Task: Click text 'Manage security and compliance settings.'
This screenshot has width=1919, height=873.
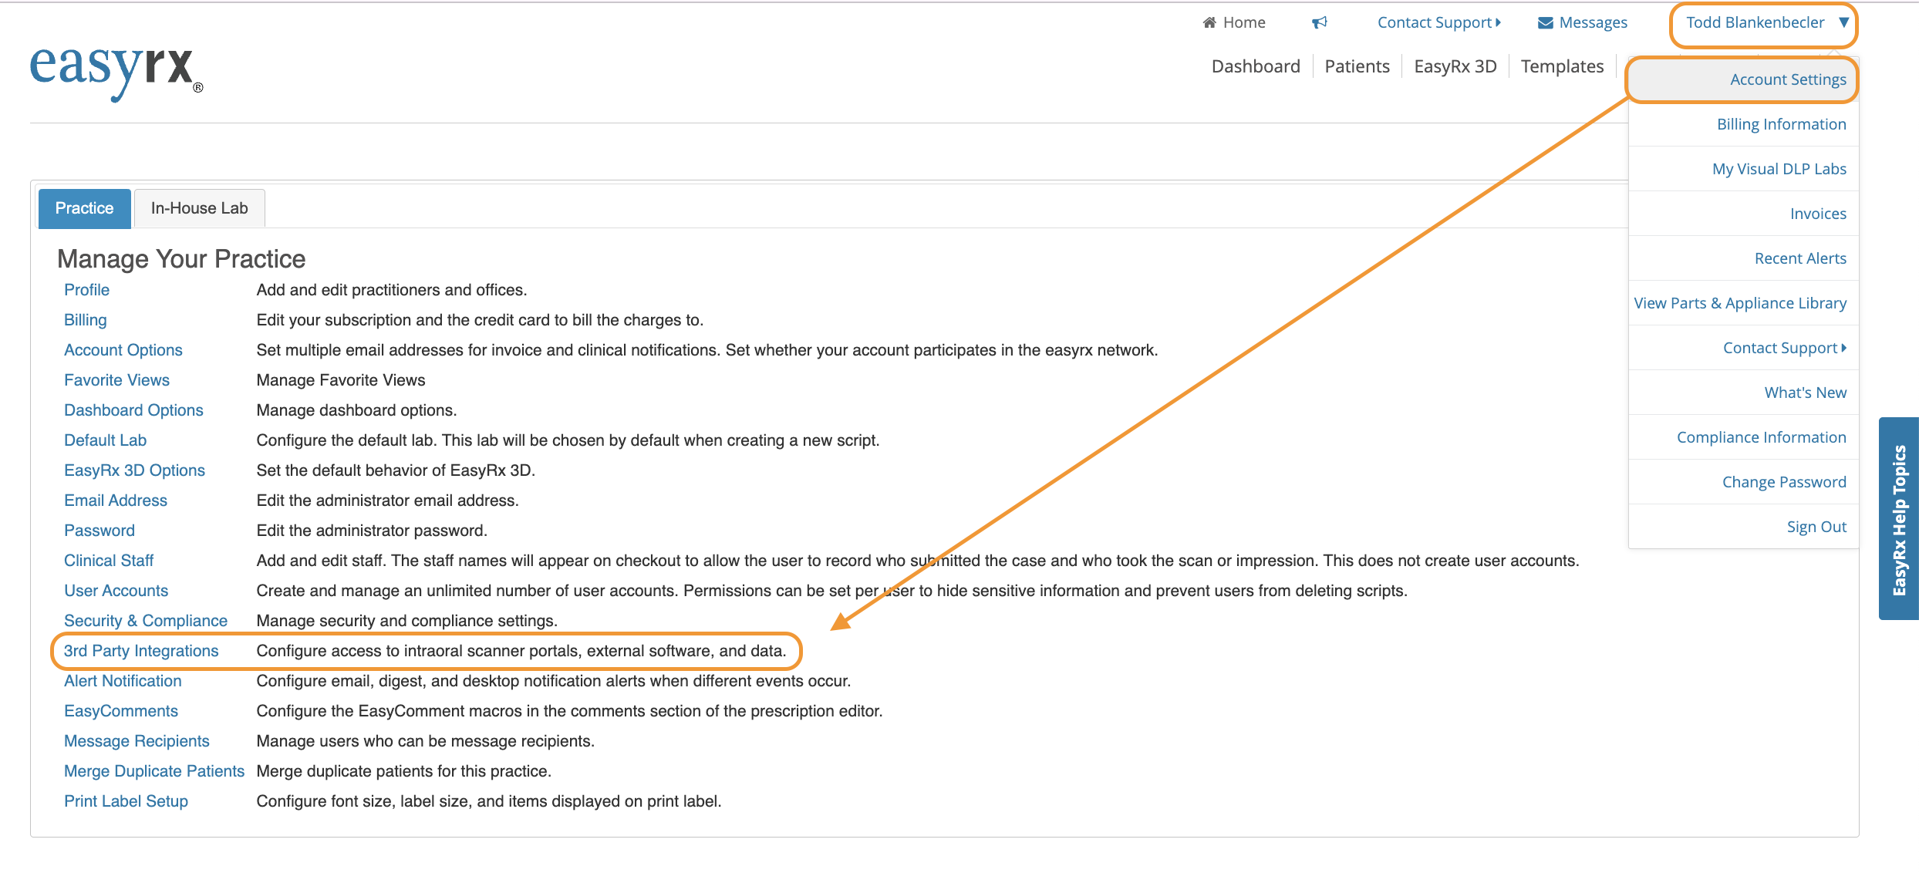Action: point(406,621)
